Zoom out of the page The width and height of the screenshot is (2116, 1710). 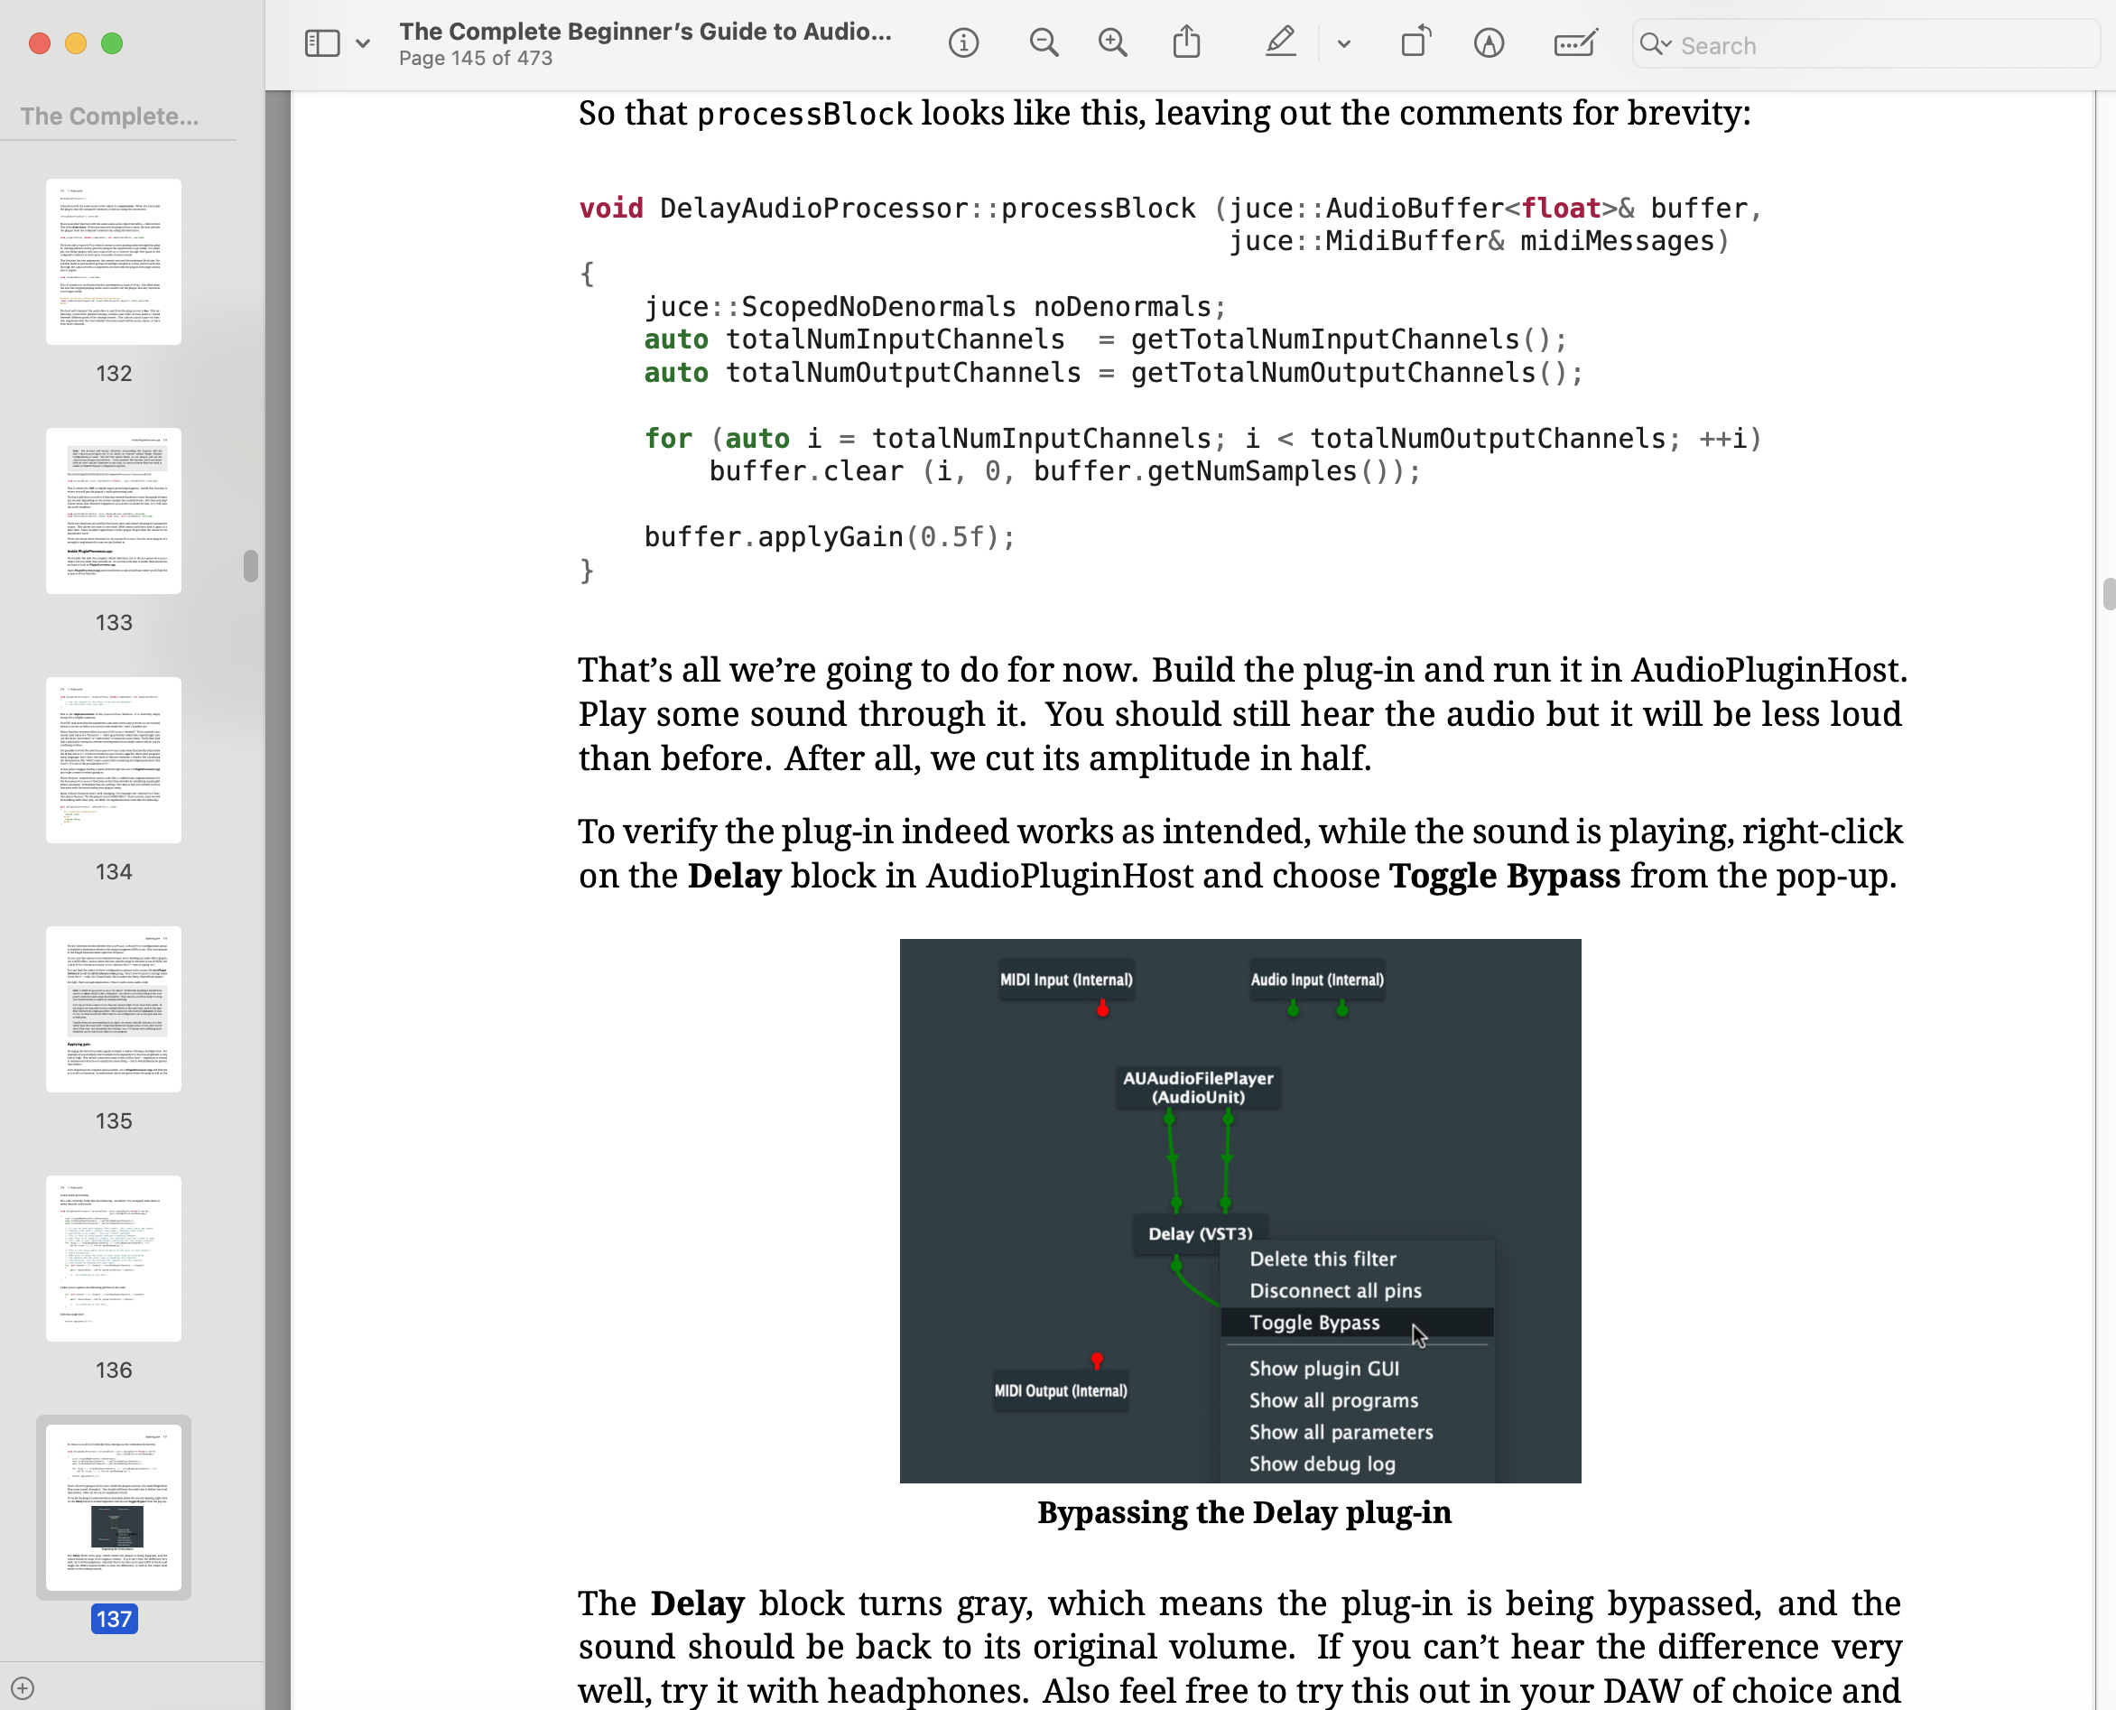(x=1044, y=43)
